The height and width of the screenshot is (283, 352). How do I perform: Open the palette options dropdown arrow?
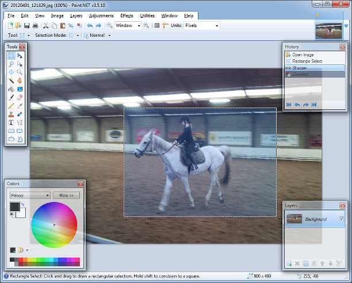27,250
